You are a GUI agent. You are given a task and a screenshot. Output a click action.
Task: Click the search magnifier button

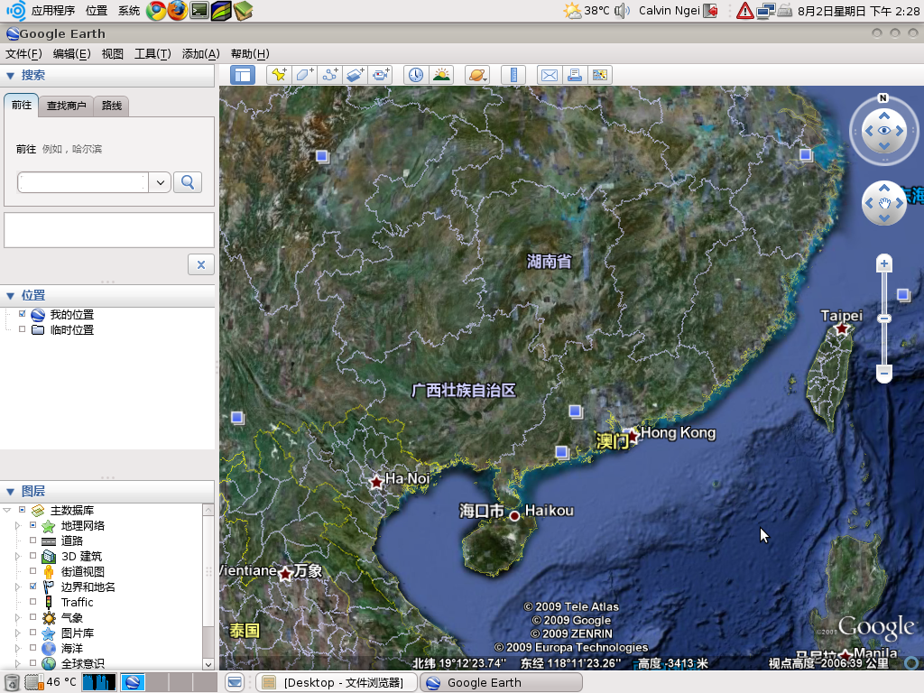tap(188, 182)
